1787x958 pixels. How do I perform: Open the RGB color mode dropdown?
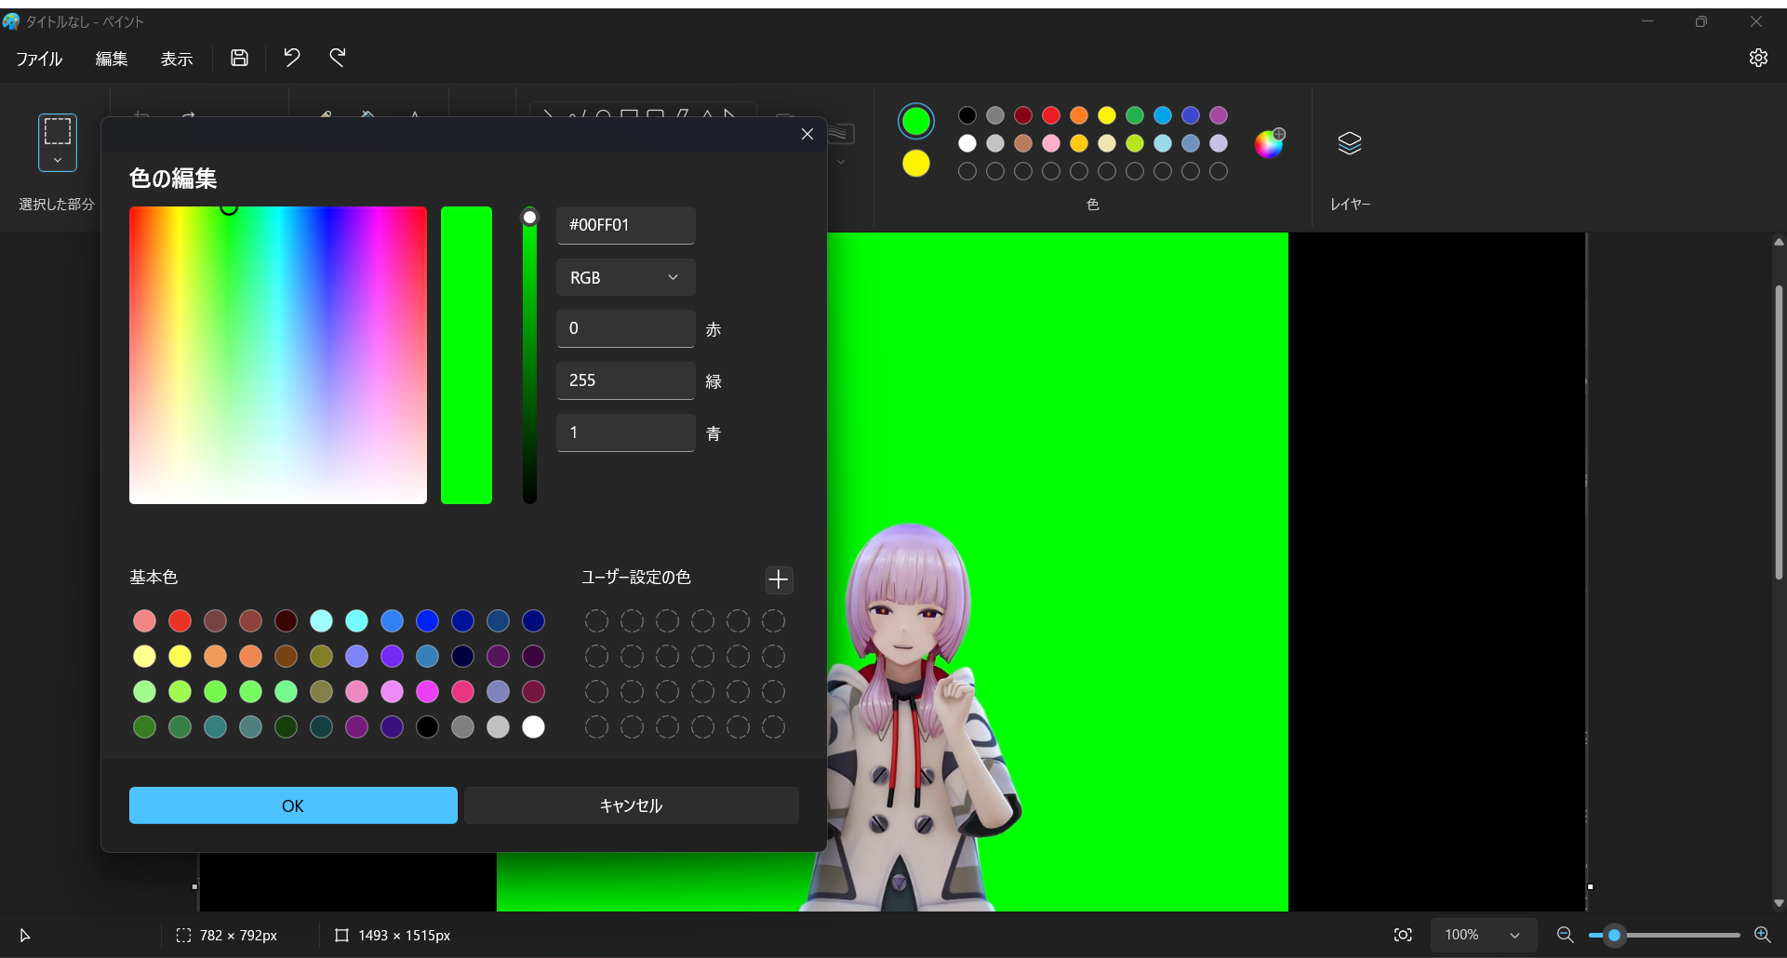tap(625, 276)
